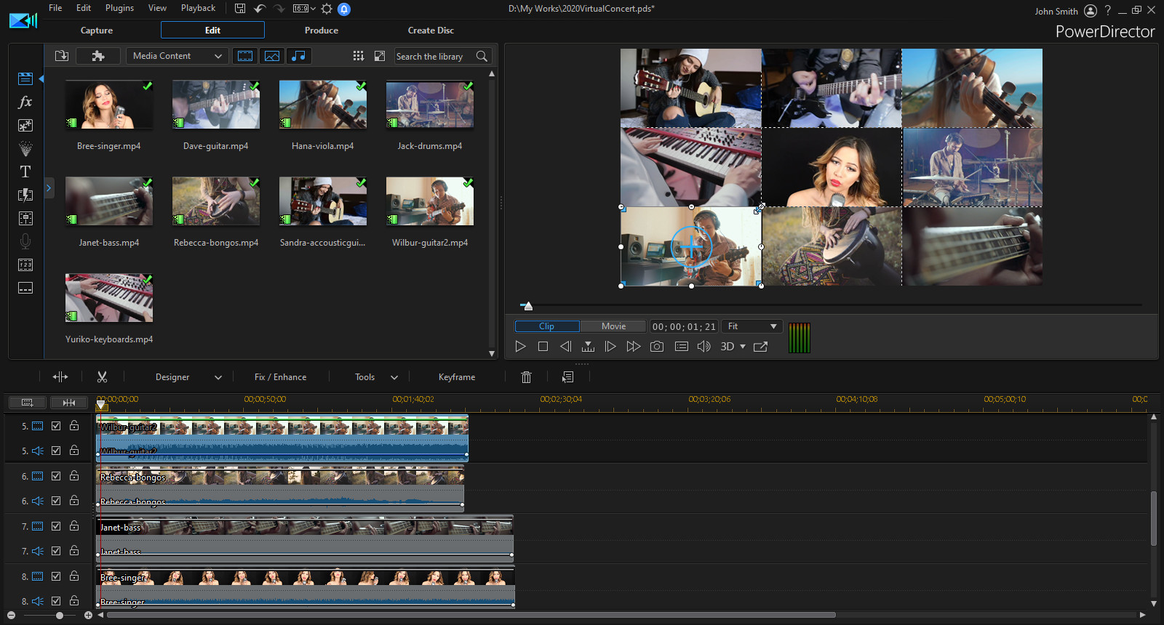The width and height of the screenshot is (1164, 625).
Task: Uncheck track 5 video enable checkbox
Action: pos(56,426)
